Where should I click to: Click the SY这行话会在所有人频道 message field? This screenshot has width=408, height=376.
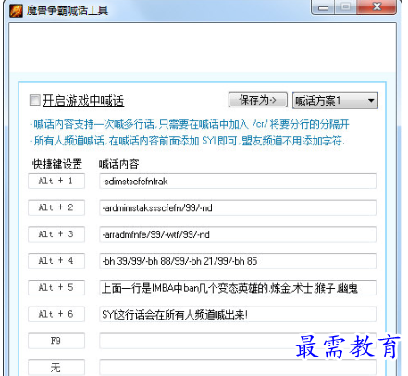(x=238, y=314)
